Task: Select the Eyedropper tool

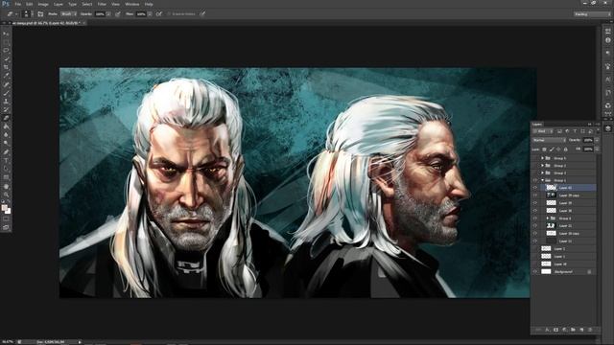Action: tap(6, 76)
